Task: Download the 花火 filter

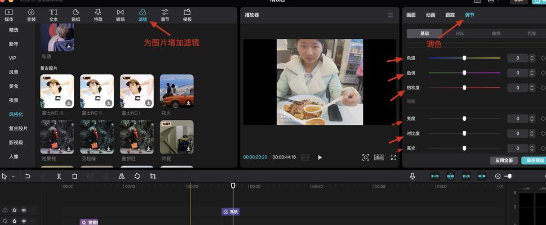Action: 188,103
